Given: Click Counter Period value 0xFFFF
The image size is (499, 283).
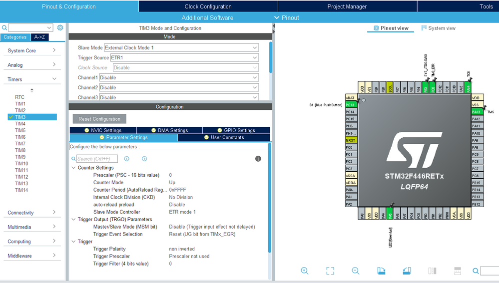Looking at the screenshot, I should click(178, 190).
